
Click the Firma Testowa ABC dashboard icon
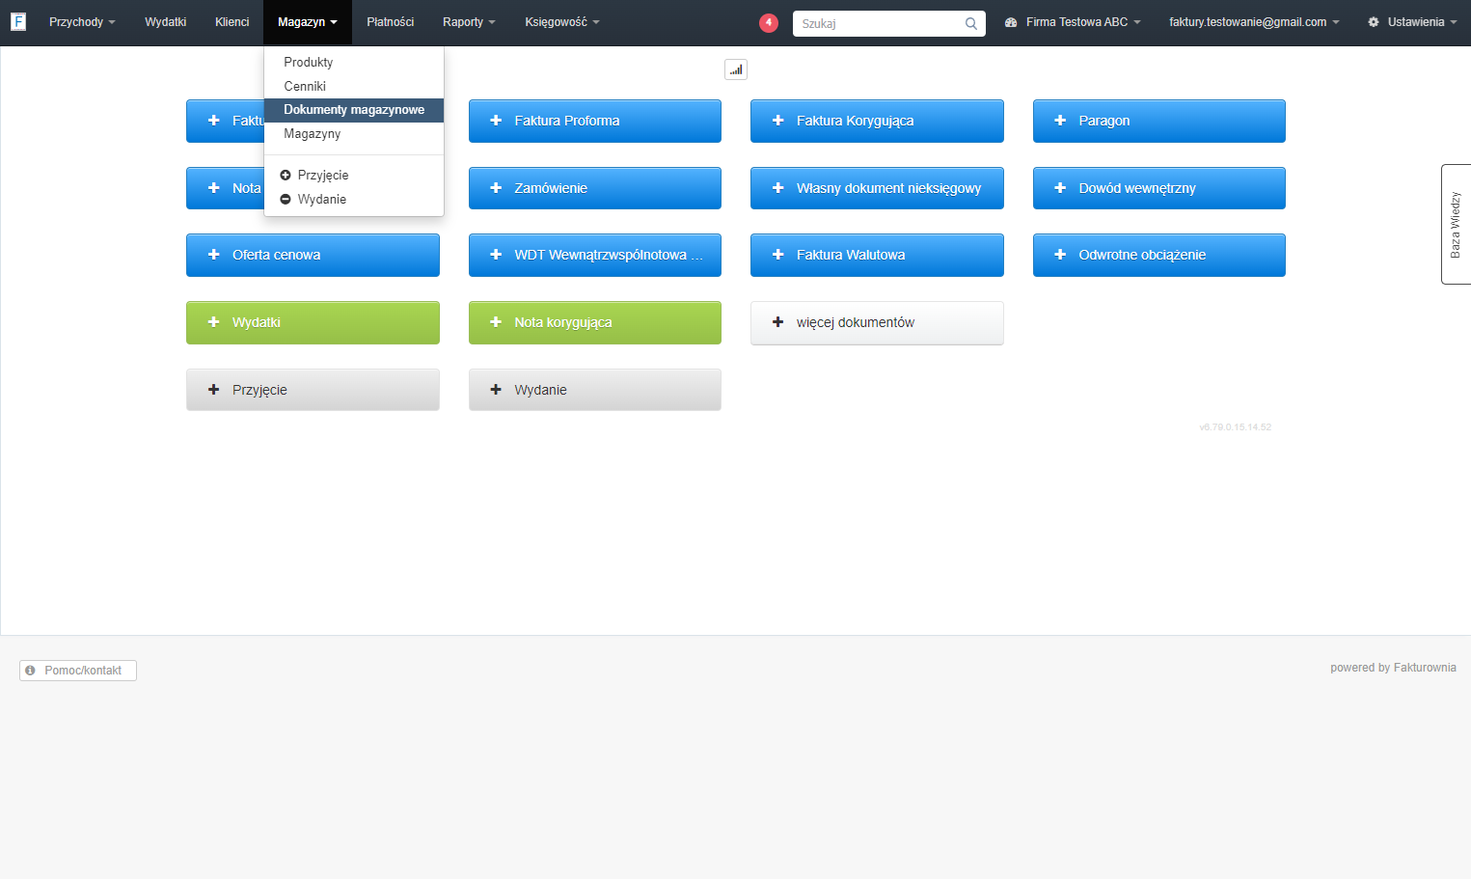click(x=1011, y=22)
